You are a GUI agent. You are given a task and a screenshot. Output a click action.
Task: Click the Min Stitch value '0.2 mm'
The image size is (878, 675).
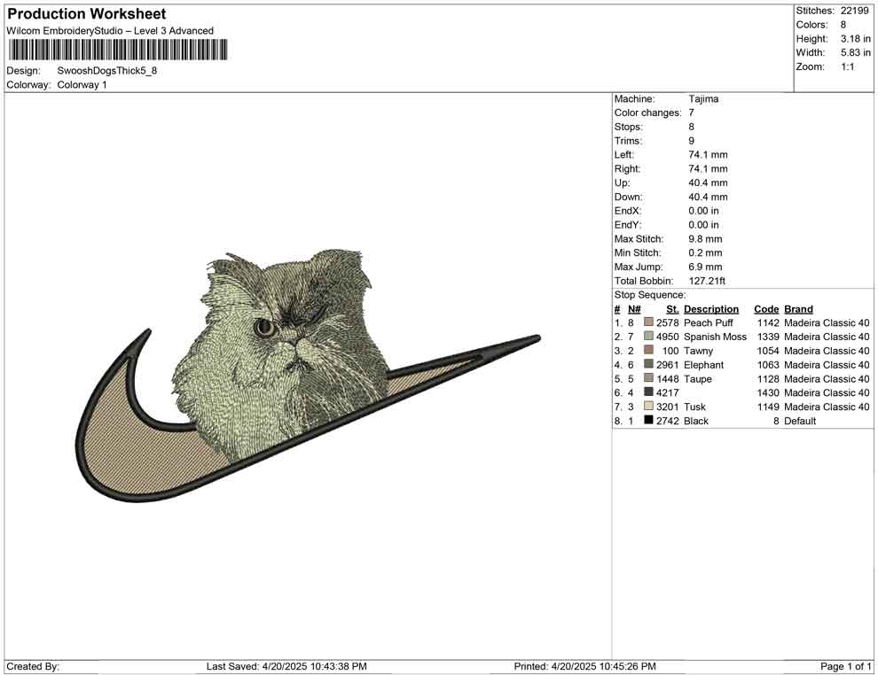pyautogui.click(x=706, y=252)
